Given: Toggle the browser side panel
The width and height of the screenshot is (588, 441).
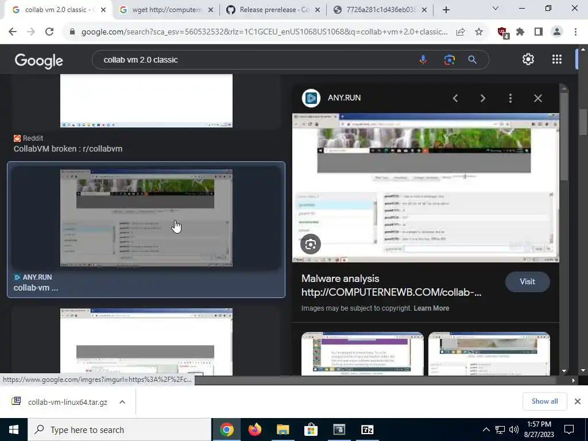Looking at the screenshot, I should pos(539,32).
